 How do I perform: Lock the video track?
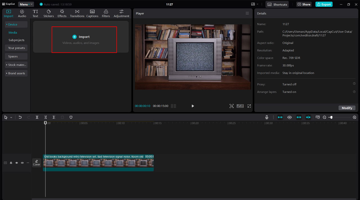(x=11, y=163)
